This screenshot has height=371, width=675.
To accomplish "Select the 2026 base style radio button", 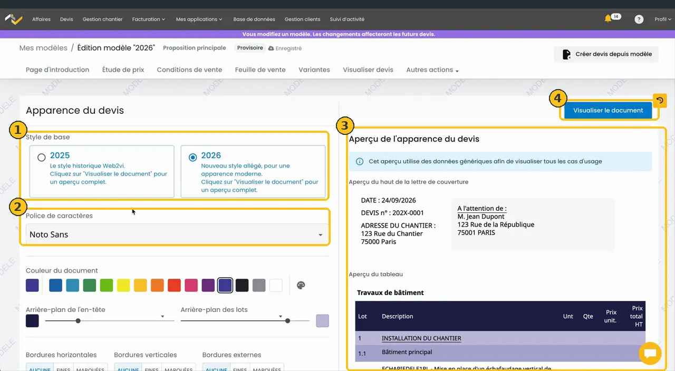I will (192, 157).
